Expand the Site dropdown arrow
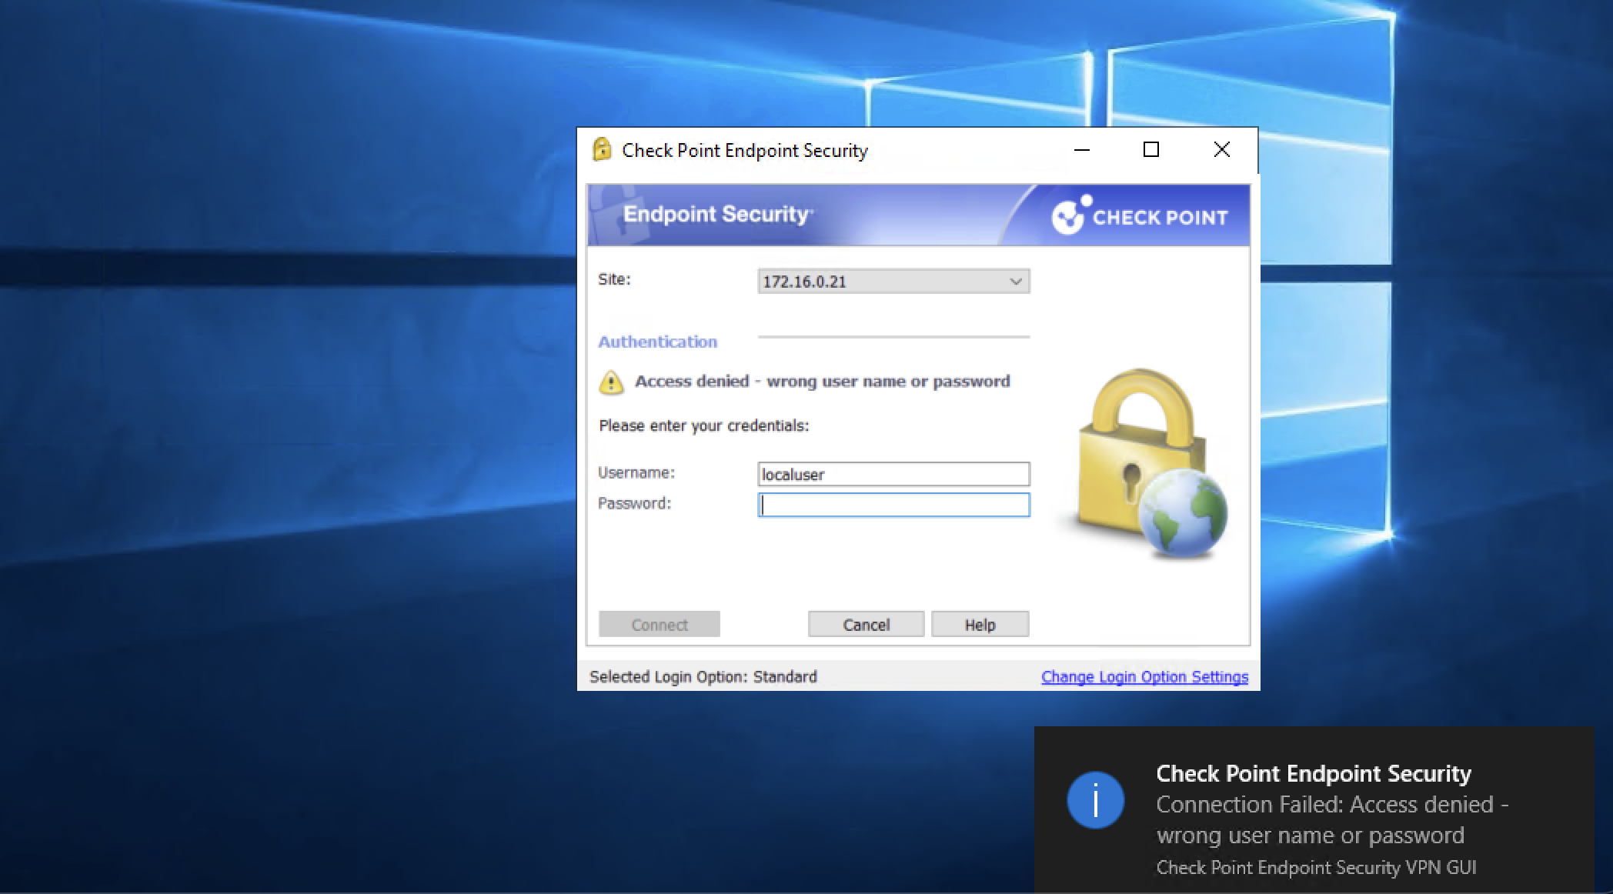This screenshot has height=894, width=1613. (x=1015, y=282)
